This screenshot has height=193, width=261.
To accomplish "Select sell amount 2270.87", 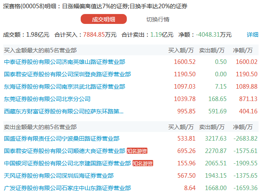I will tap(216, 151).
